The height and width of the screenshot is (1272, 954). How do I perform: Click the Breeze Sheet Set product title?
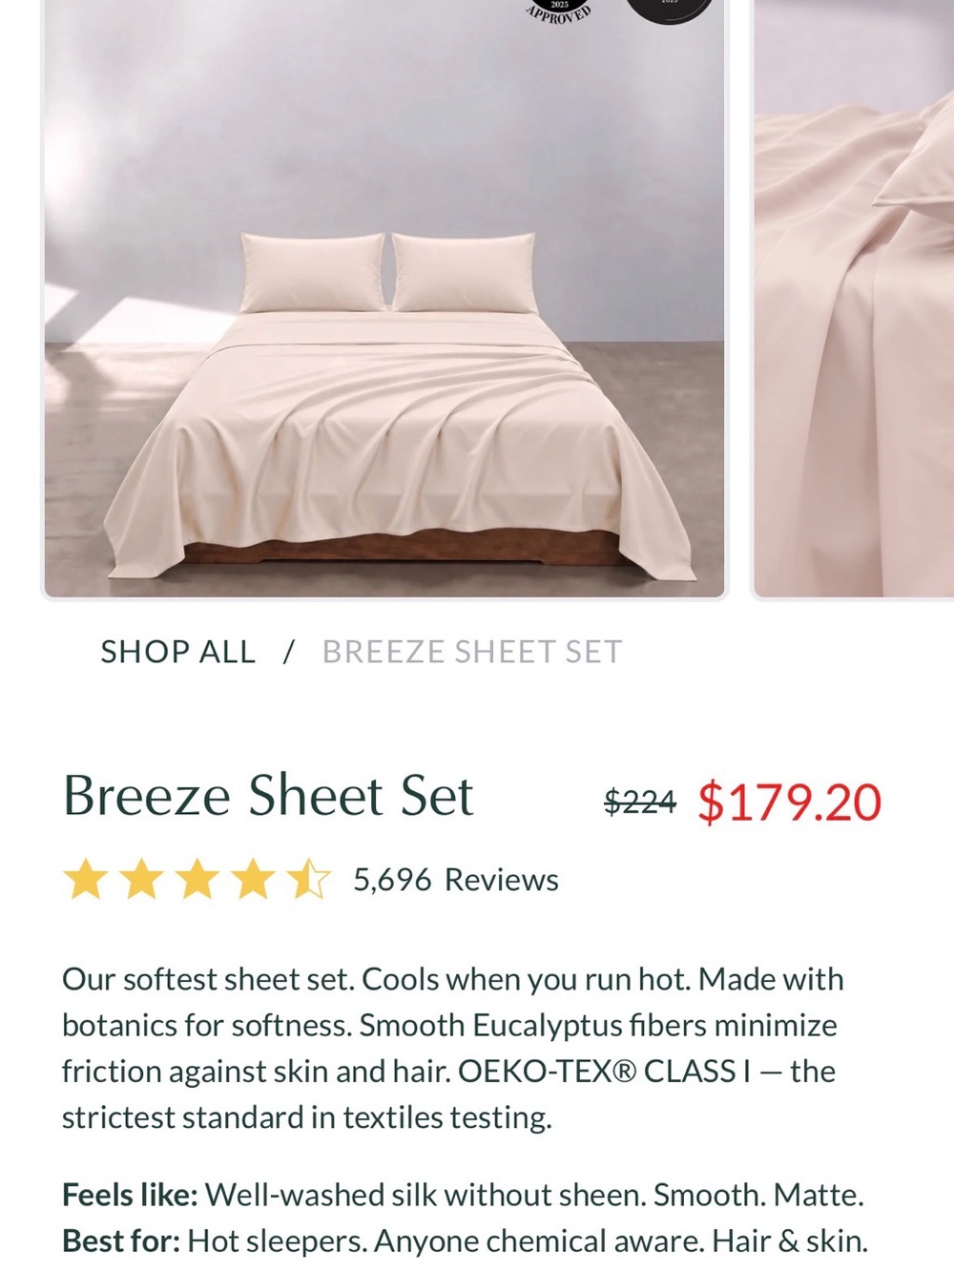click(268, 796)
